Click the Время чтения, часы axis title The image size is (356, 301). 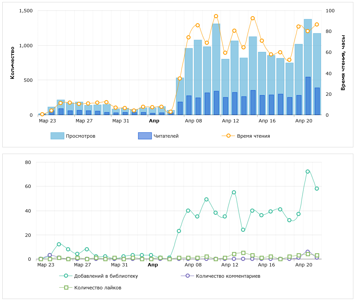pyautogui.click(x=343, y=63)
